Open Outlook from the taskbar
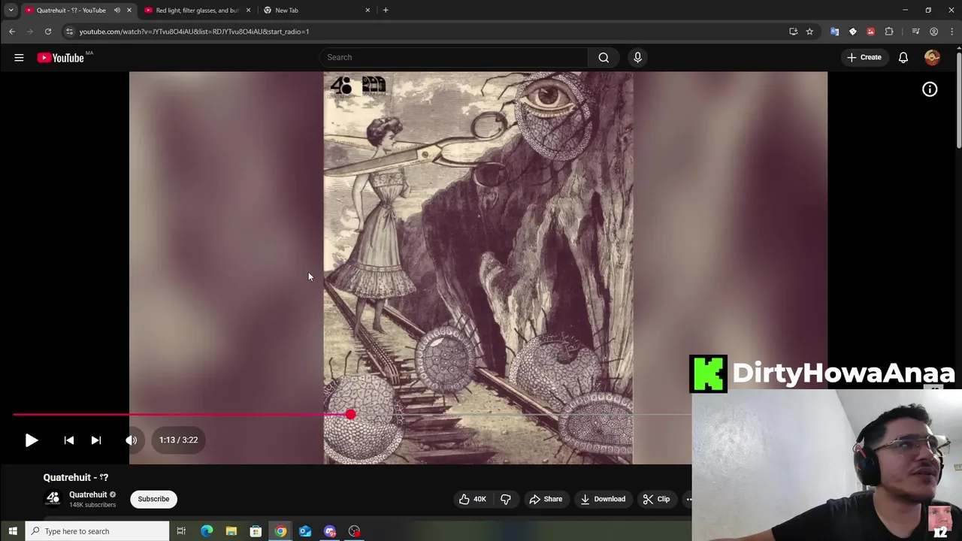Image resolution: width=962 pixels, height=541 pixels. click(305, 531)
